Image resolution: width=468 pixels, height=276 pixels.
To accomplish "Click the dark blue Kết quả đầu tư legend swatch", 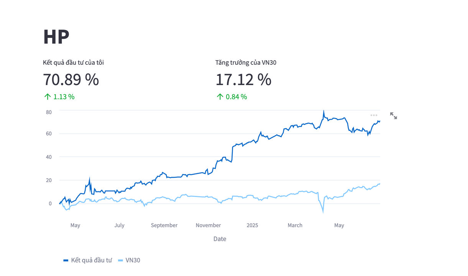I will pyautogui.click(x=66, y=260).
